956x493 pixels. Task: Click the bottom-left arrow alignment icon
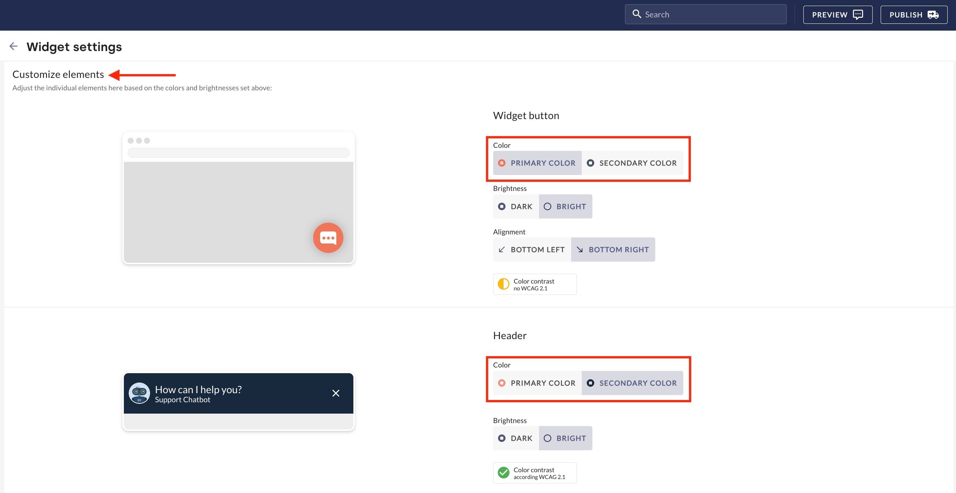coord(502,250)
